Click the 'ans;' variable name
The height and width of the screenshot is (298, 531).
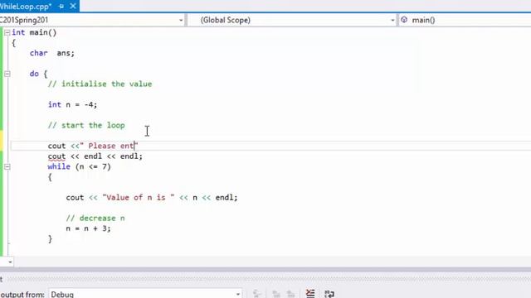(x=66, y=53)
